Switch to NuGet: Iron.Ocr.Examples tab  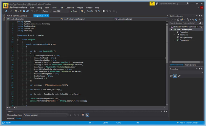tap(17, 16)
